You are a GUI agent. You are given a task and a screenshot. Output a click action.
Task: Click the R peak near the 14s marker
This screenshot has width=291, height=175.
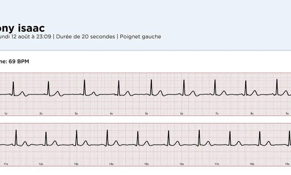click(x=107, y=138)
